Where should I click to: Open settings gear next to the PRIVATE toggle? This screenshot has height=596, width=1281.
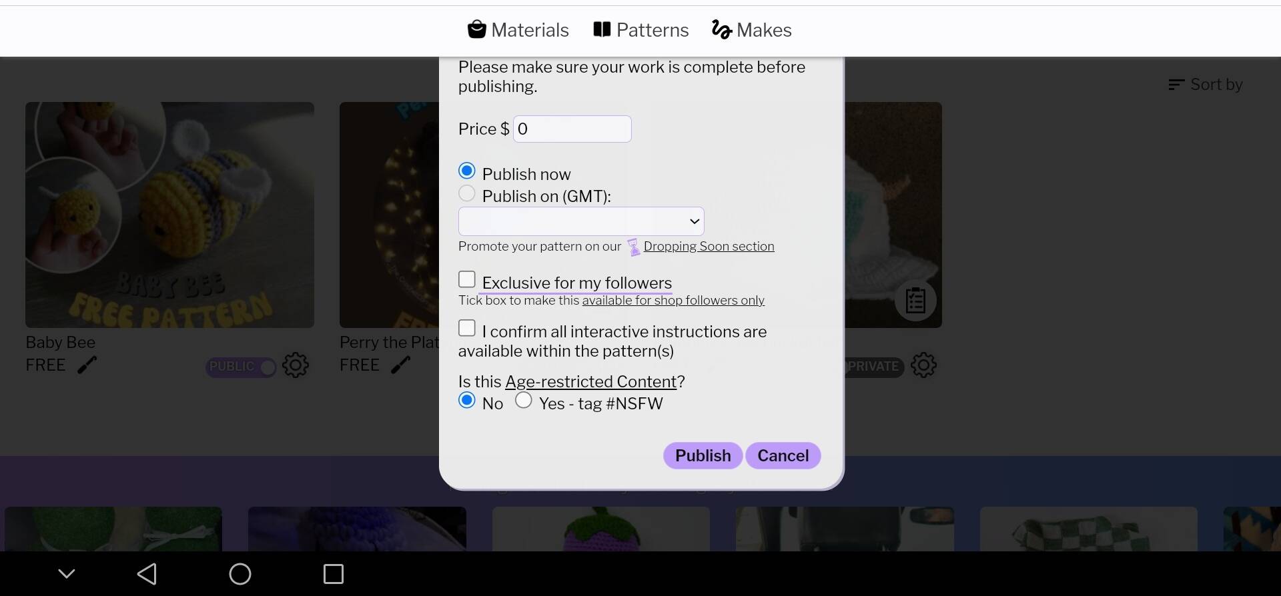(x=924, y=365)
